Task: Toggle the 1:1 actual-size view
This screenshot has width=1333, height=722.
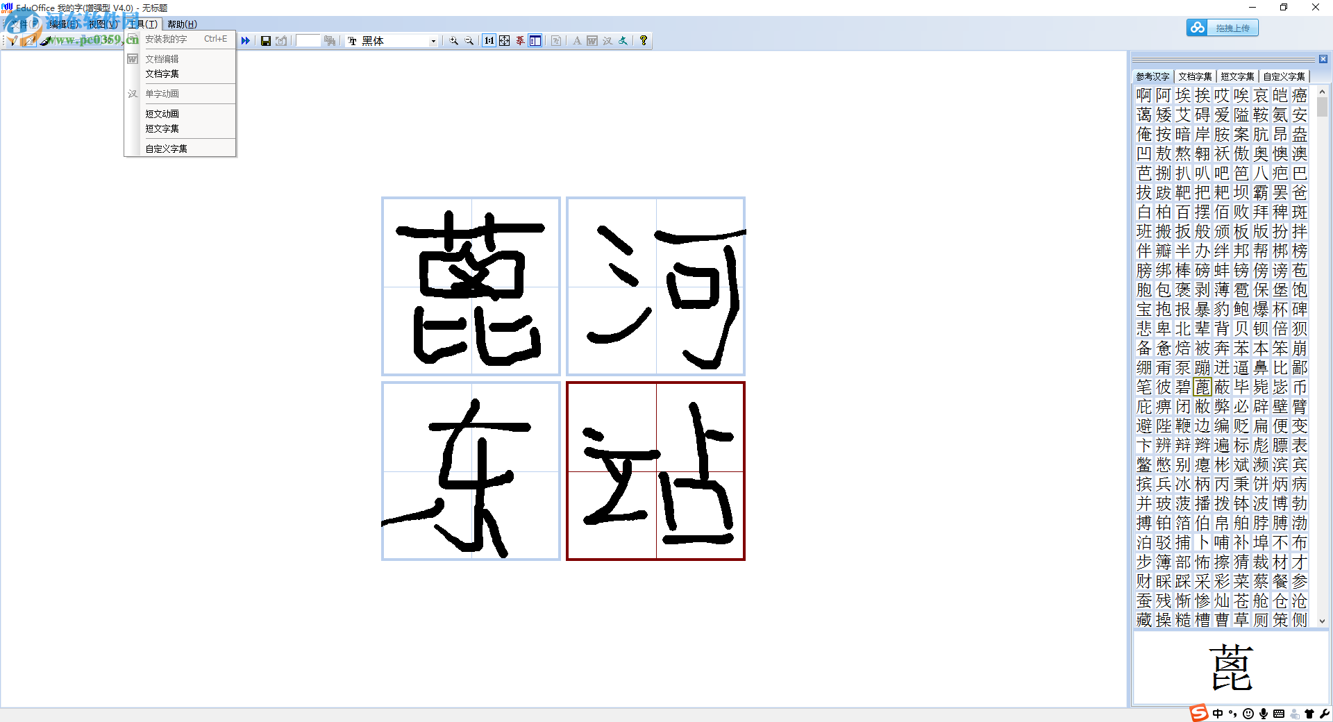Action: click(x=489, y=41)
